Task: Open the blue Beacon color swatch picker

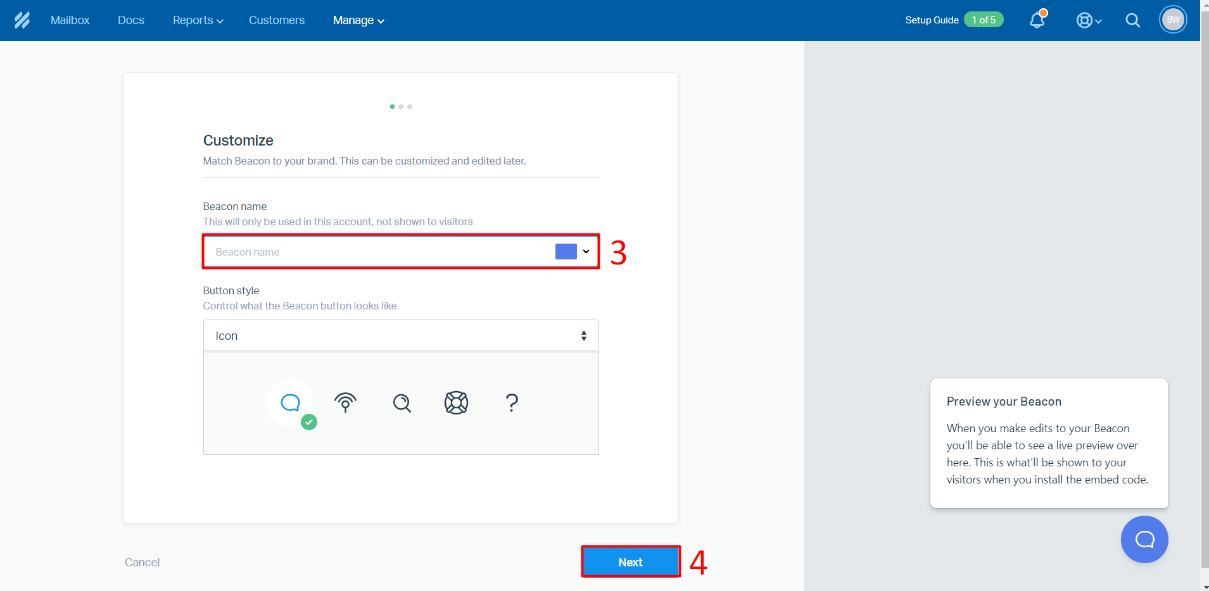Action: pyautogui.click(x=572, y=252)
